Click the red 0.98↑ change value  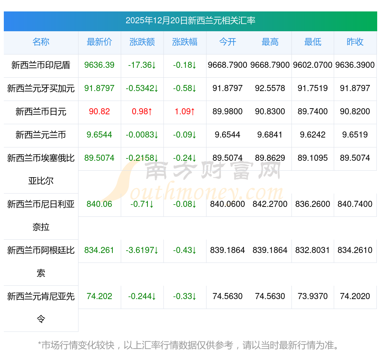[x=142, y=112]
